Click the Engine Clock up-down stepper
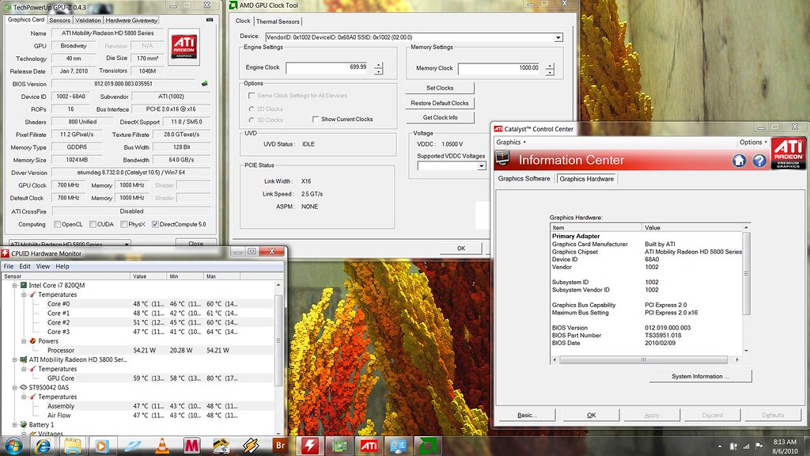This screenshot has width=810, height=456. [379, 68]
